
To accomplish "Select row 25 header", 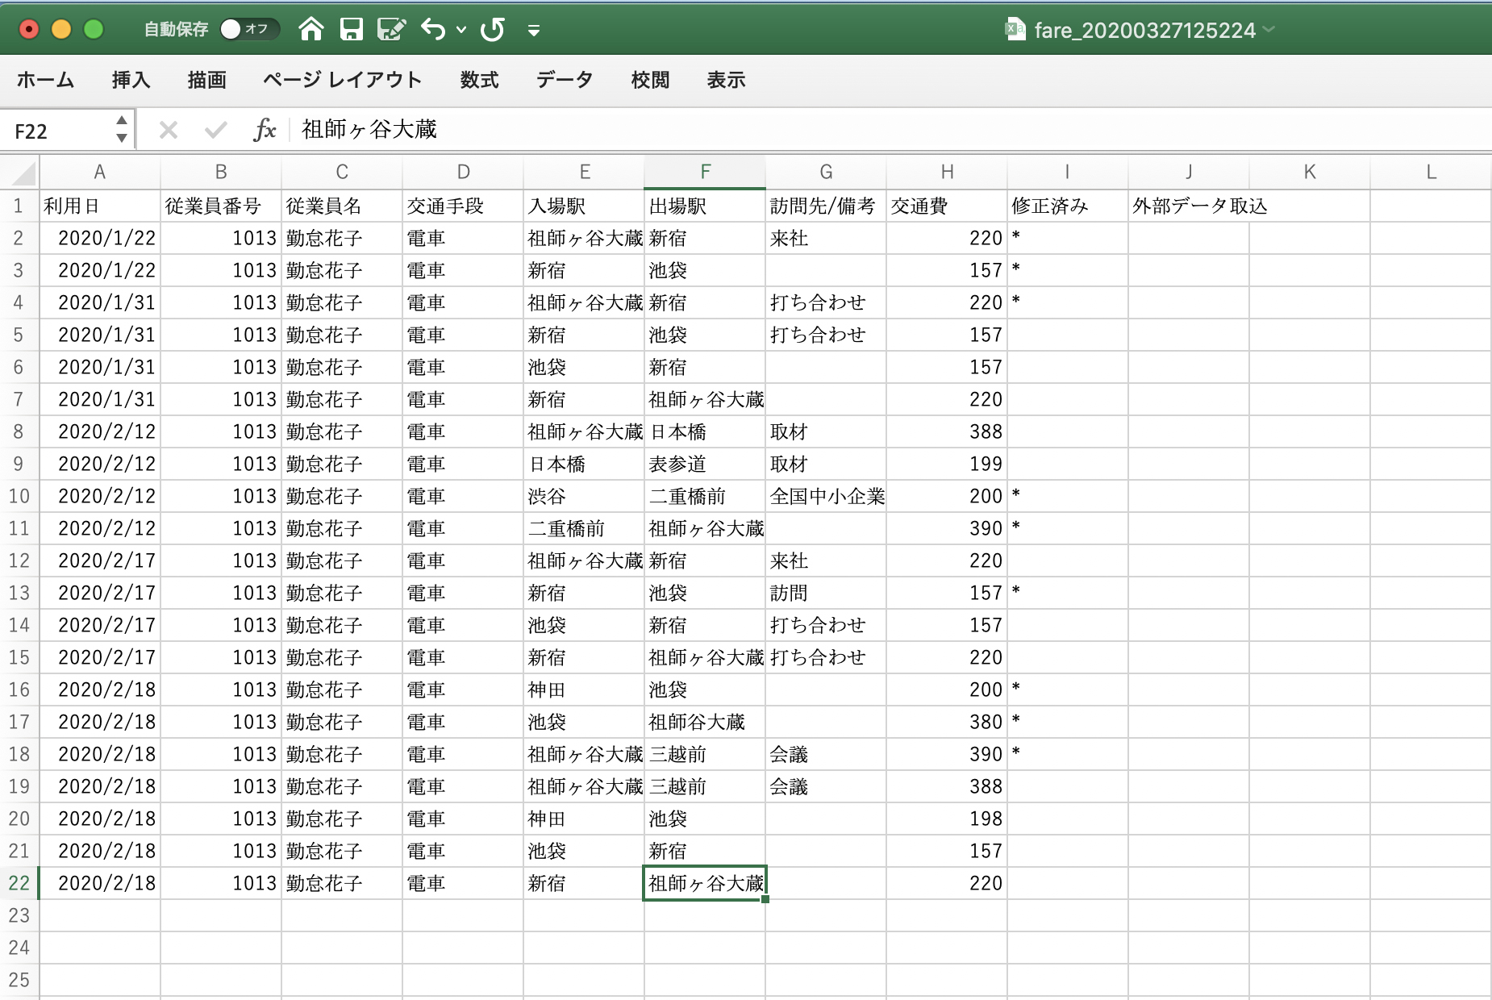I will (x=19, y=980).
